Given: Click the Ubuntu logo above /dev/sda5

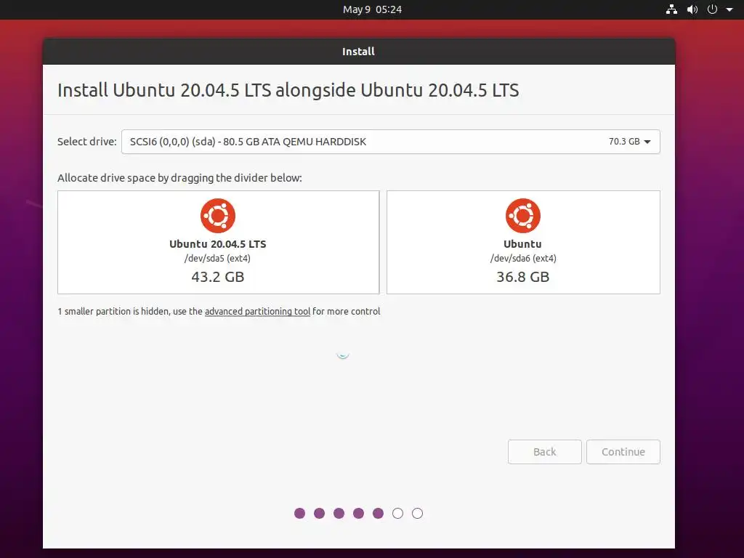Looking at the screenshot, I should 218,215.
